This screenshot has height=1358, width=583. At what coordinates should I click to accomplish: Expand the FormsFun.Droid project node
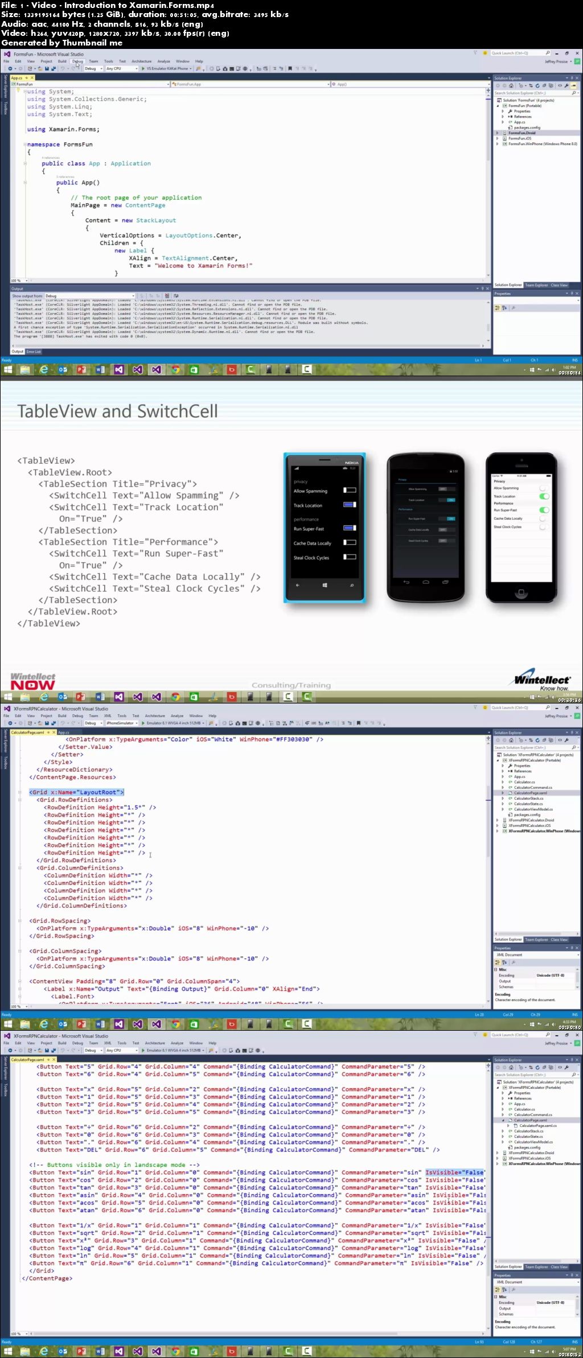pos(498,133)
